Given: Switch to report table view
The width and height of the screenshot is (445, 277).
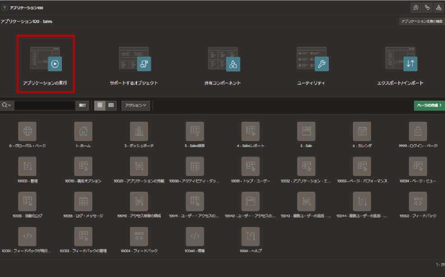Looking at the screenshot, I should 111,105.
